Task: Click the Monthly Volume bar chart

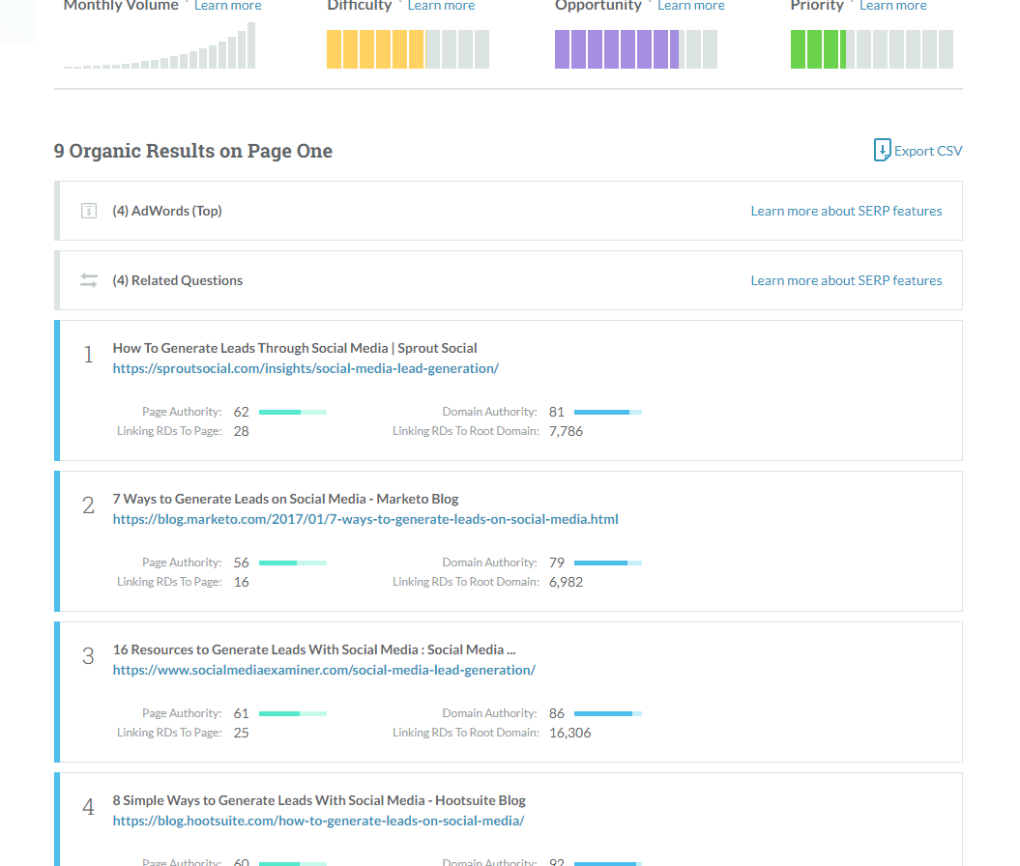Action: click(x=160, y=45)
